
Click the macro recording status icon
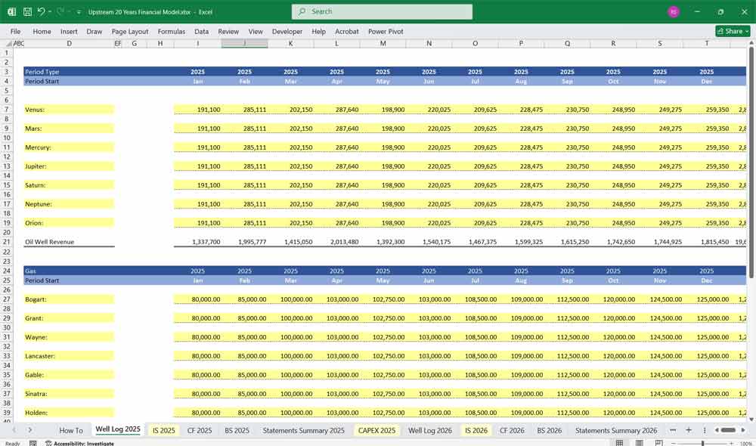coord(33,443)
